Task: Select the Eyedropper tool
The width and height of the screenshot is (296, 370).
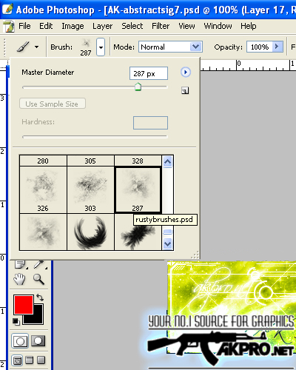Action: 39,264
